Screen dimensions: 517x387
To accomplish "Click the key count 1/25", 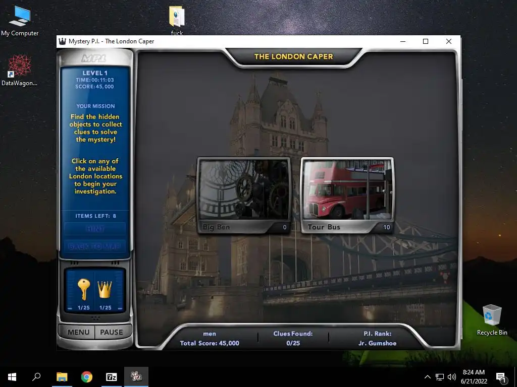I will point(83,308).
